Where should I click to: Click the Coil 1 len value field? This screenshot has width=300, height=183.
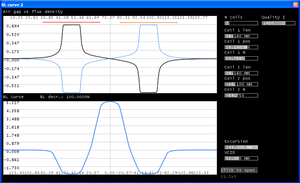coord(241,36)
